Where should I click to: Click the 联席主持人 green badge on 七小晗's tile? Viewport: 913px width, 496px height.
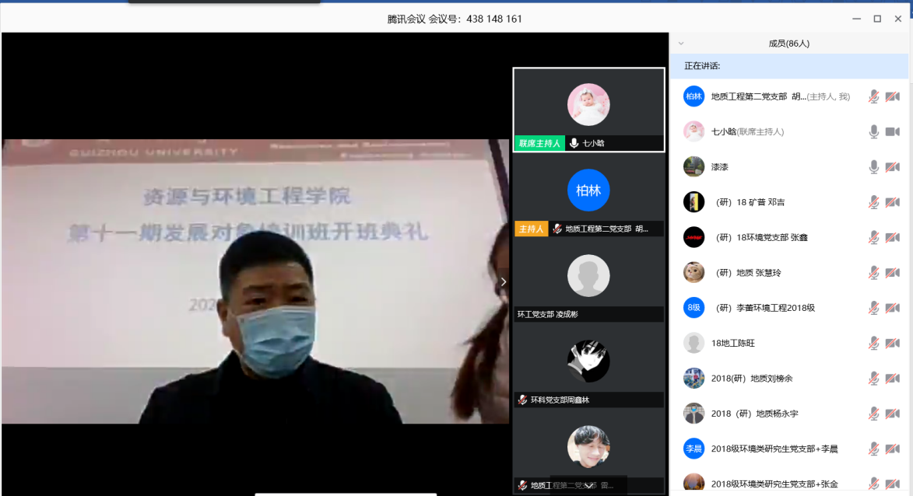539,143
